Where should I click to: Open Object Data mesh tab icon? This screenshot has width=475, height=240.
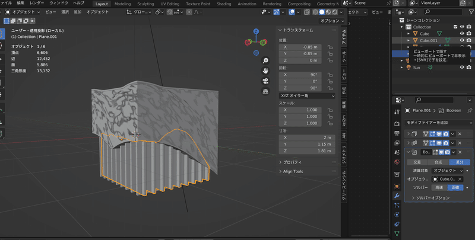pyautogui.click(x=397, y=233)
